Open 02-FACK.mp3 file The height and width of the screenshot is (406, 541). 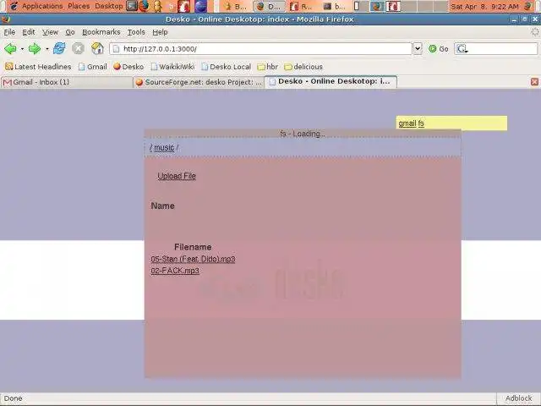(x=175, y=271)
